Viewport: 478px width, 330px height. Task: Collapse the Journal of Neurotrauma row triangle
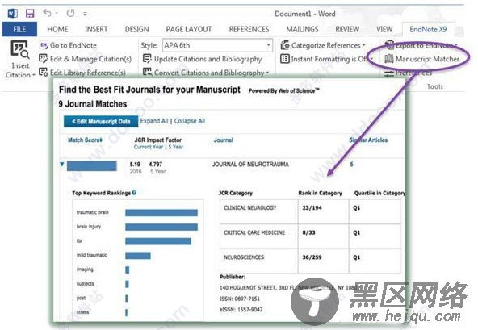point(62,165)
